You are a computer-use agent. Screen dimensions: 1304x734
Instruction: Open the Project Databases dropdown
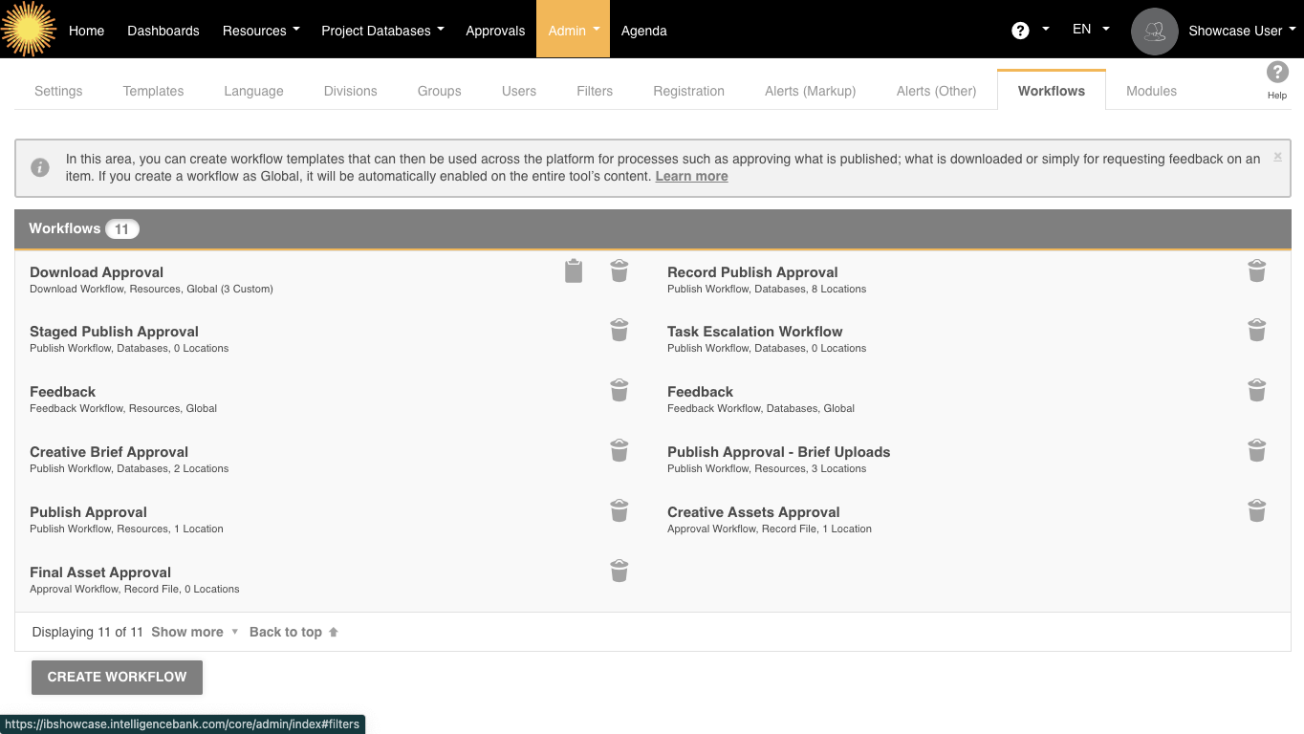click(x=382, y=31)
